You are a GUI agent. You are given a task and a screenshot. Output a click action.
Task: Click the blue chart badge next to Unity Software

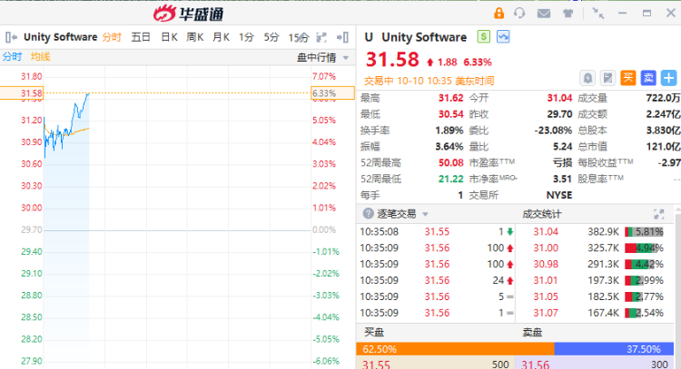503,37
